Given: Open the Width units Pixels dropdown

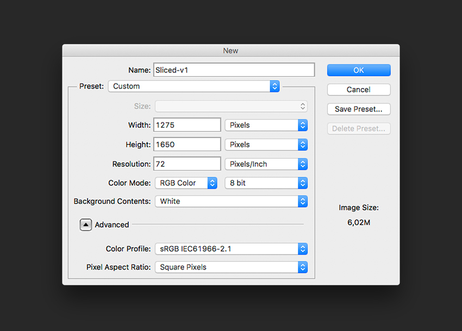Looking at the screenshot, I should point(266,125).
